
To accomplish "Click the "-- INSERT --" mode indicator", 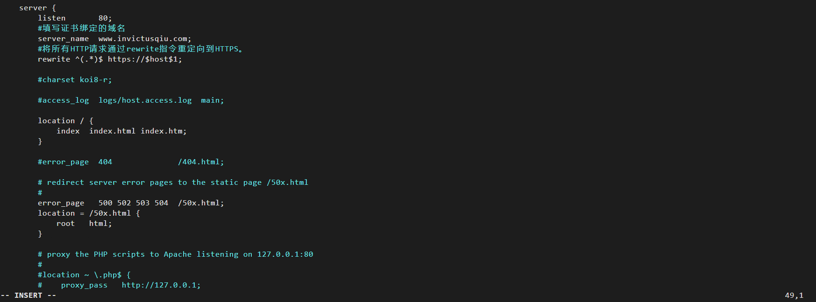I will point(28,295).
